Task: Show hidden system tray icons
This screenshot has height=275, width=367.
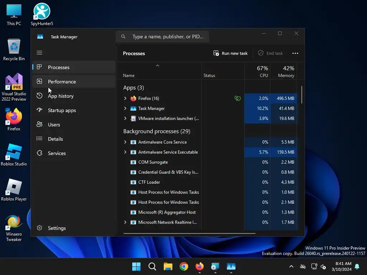Action: point(291,266)
